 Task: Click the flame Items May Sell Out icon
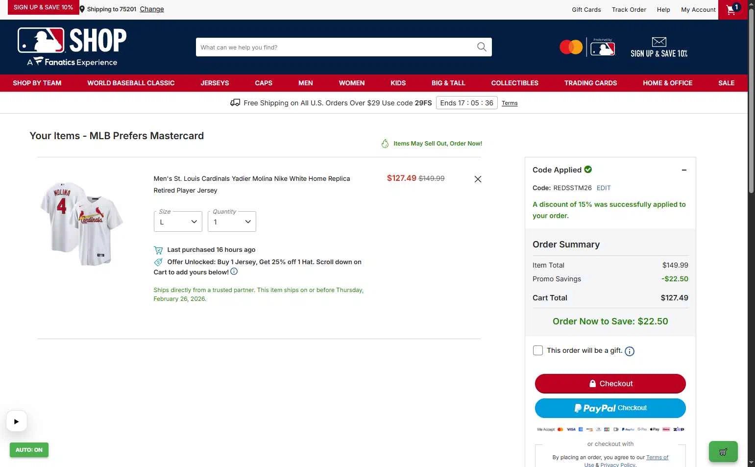point(385,144)
